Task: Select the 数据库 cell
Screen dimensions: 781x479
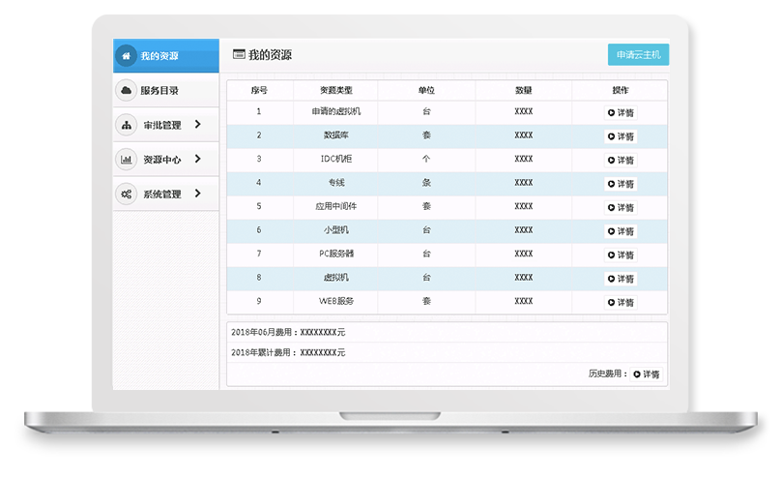Action: (336, 135)
